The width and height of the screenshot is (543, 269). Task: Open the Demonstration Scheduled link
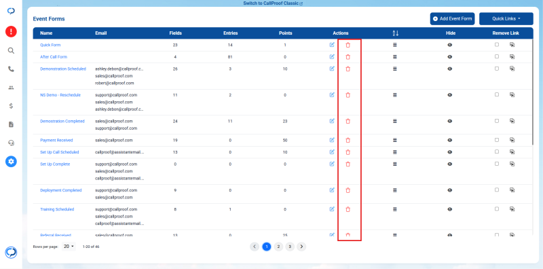point(63,69)
